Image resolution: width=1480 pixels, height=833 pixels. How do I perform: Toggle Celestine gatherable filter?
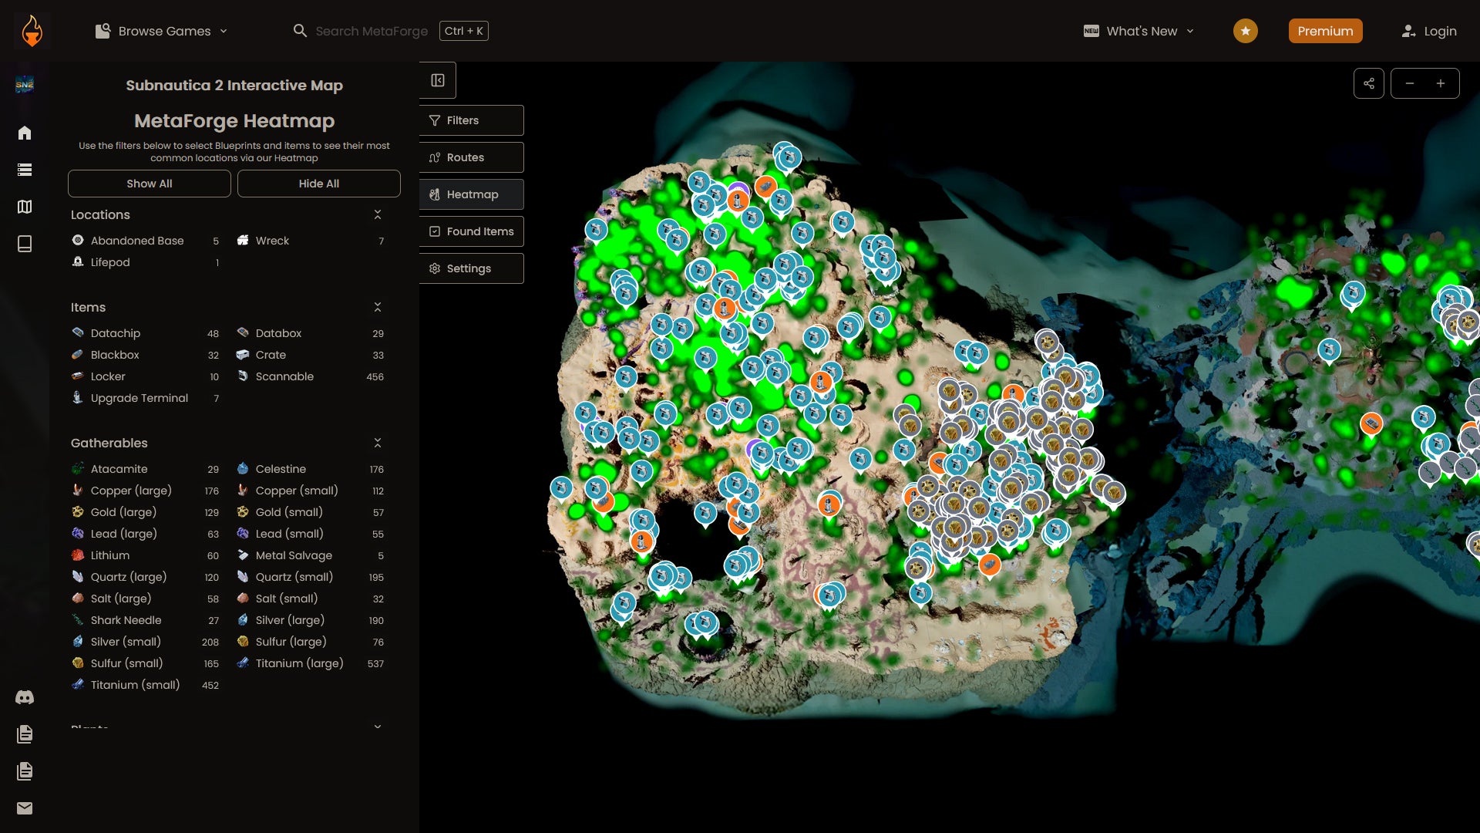point(311,469)
